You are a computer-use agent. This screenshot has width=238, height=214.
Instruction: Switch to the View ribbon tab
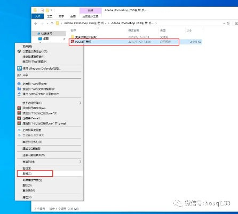tap(73, 16)
